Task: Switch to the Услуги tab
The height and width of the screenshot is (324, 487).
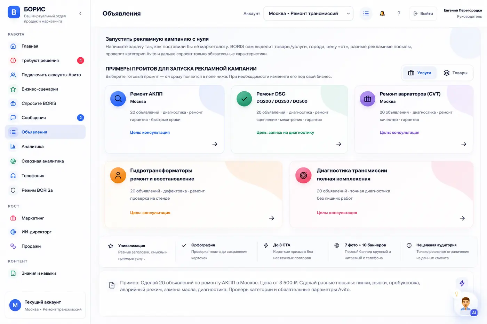Action: [420, 73]
